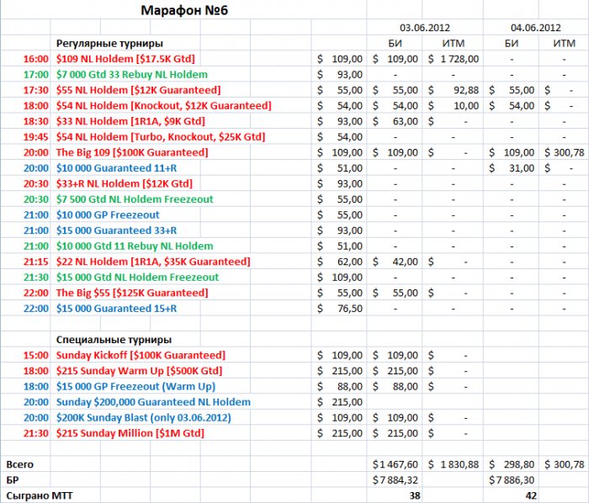Select $22 NL Holdem [1R1A, $35K Guaranteed] cell
The image size is (589, 503).
(153, 262)
